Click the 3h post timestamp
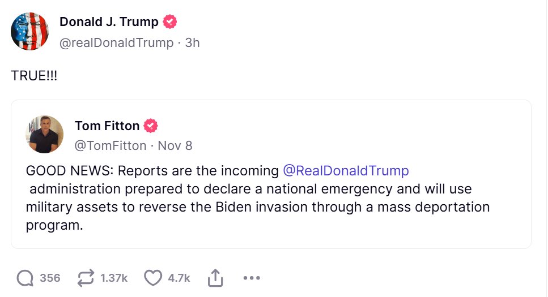 tap(193, 42)
